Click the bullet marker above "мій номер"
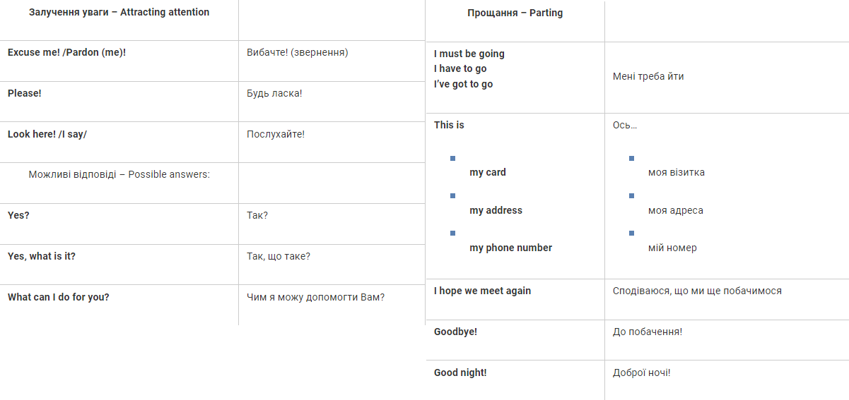Viewport: 849px width, 400px height. pos(631,234)
